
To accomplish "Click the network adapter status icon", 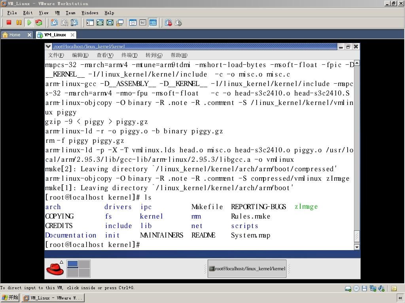I will click(x=373, y=288).
